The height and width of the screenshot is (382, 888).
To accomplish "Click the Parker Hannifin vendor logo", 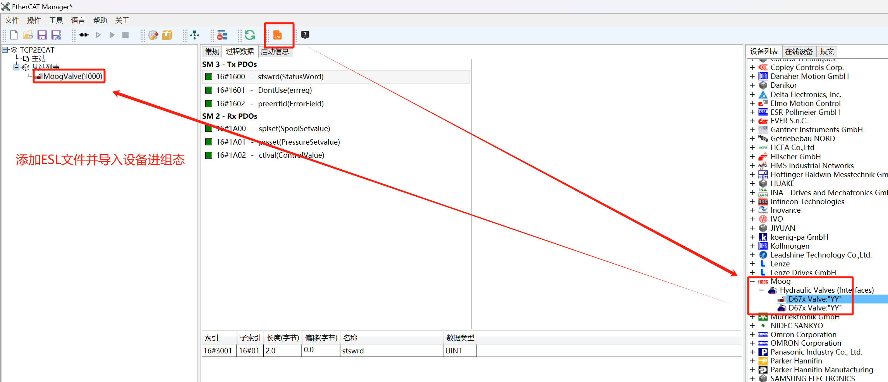I will coord(763,361).
